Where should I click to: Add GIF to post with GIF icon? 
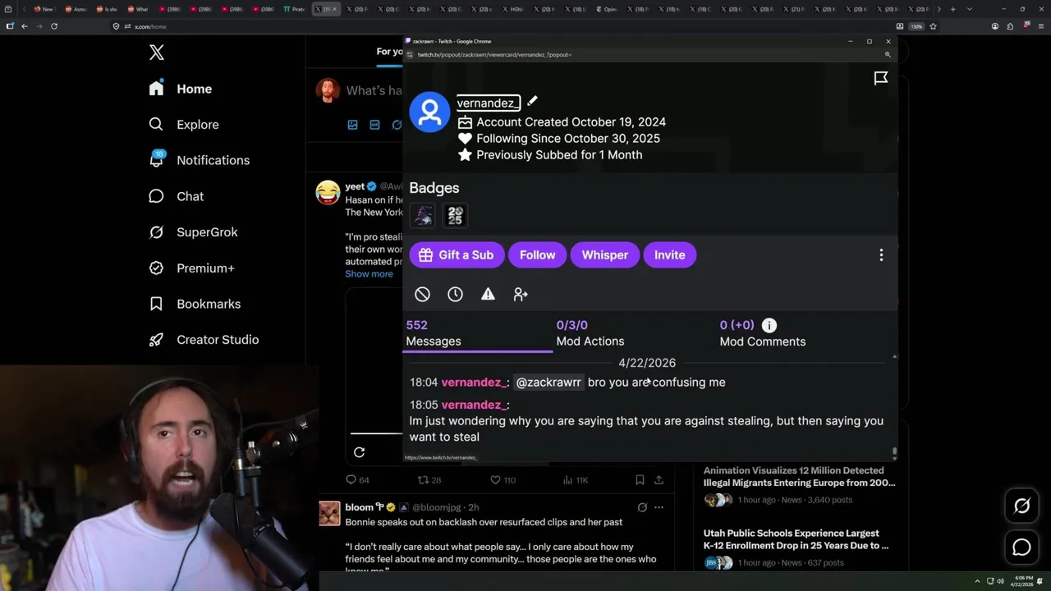[x=374, y=125]
